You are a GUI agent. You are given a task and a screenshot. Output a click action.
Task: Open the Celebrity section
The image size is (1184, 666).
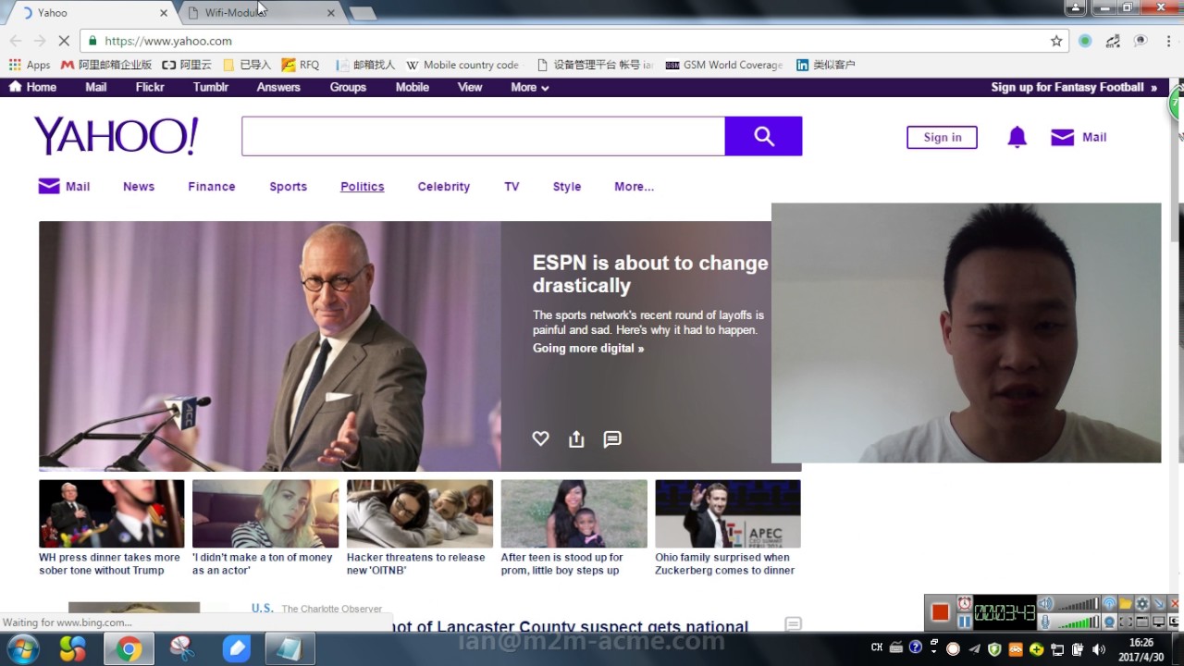444,186
